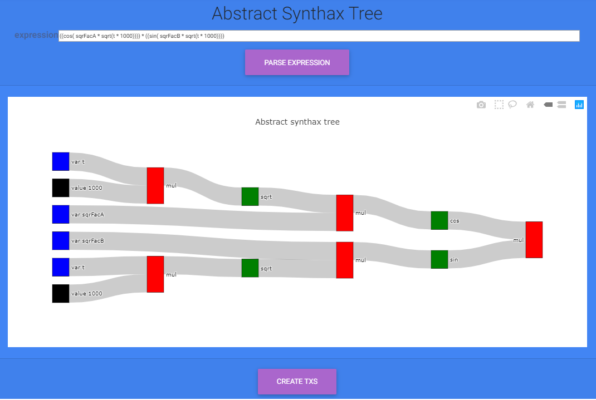Select the blue 'var sqrFacB' node
The width and height of the screenshot is (596, 400).
click(61, 240)
